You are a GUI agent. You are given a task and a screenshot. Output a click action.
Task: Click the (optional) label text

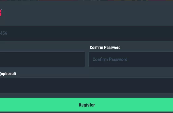tap(8, 74)
